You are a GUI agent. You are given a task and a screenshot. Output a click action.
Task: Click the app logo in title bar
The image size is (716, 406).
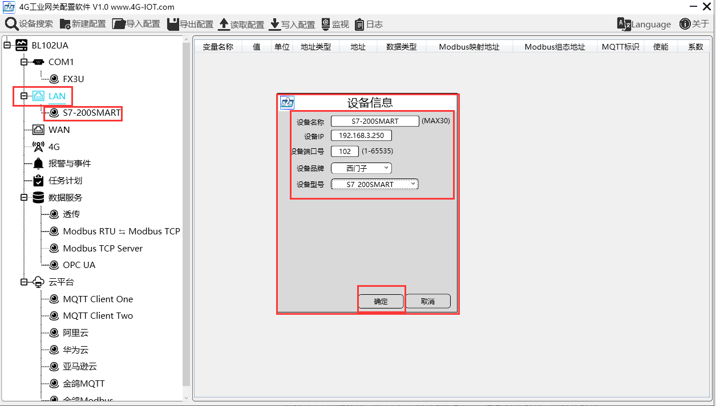[9, 7]
